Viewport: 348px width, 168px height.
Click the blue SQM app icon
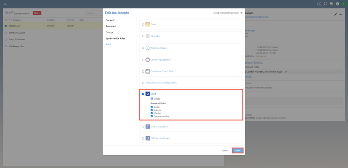(x=148, y=94)
